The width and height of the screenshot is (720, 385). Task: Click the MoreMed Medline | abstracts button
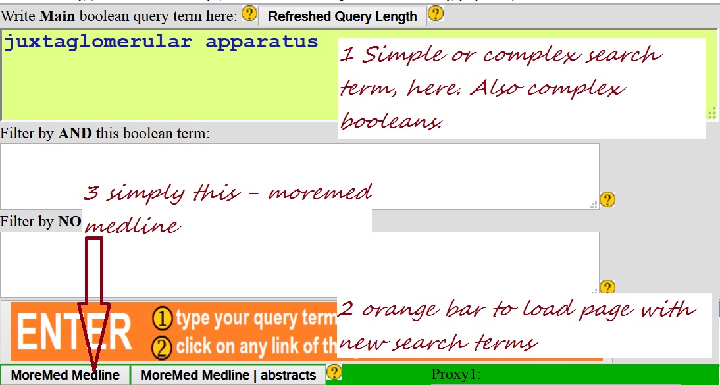coord(228,375)
